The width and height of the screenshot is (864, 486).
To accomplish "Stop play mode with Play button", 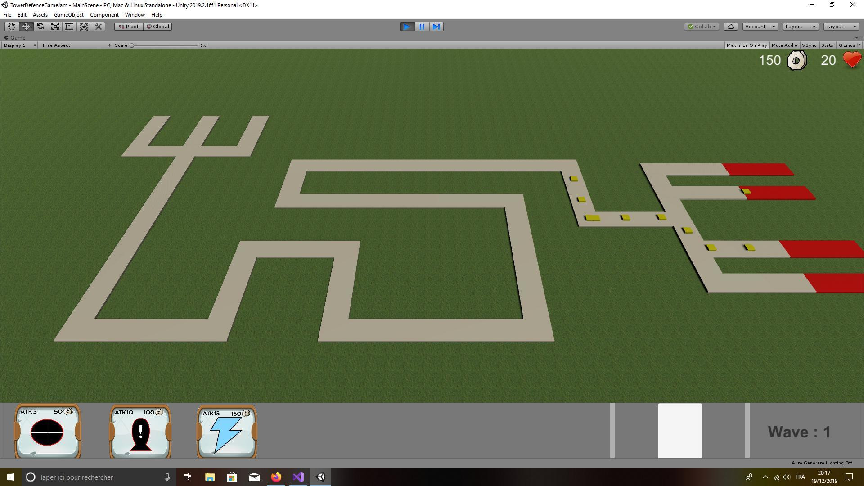I will 407,27.
